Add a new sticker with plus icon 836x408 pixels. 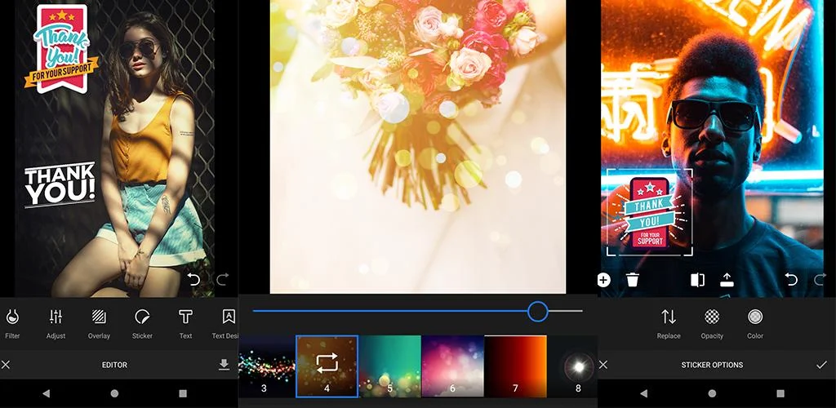click(x=603, y=280)
